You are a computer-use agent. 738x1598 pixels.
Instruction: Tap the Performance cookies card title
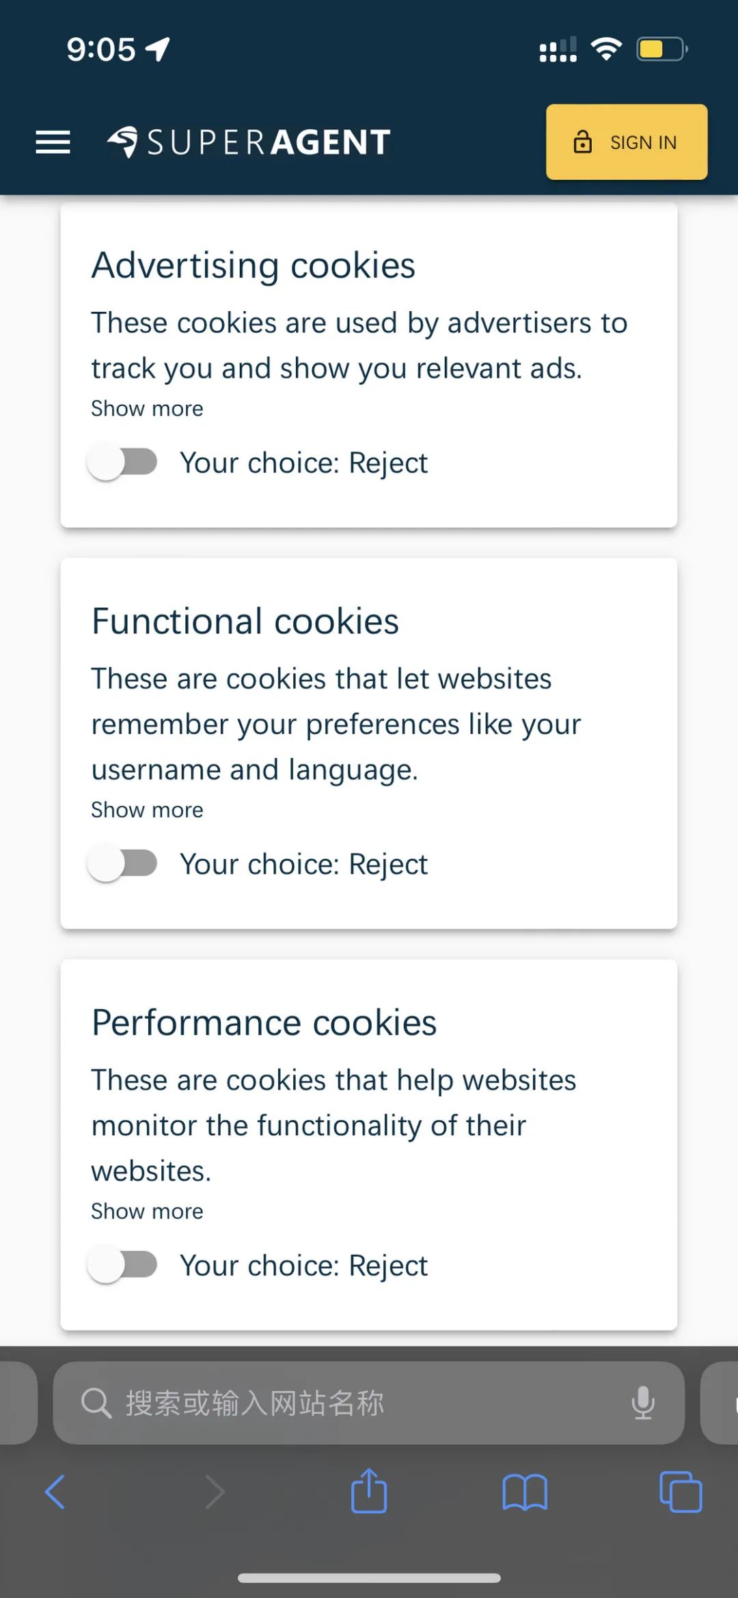[264, 1023]
